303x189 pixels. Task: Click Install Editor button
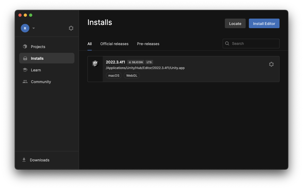pos(264,23)
